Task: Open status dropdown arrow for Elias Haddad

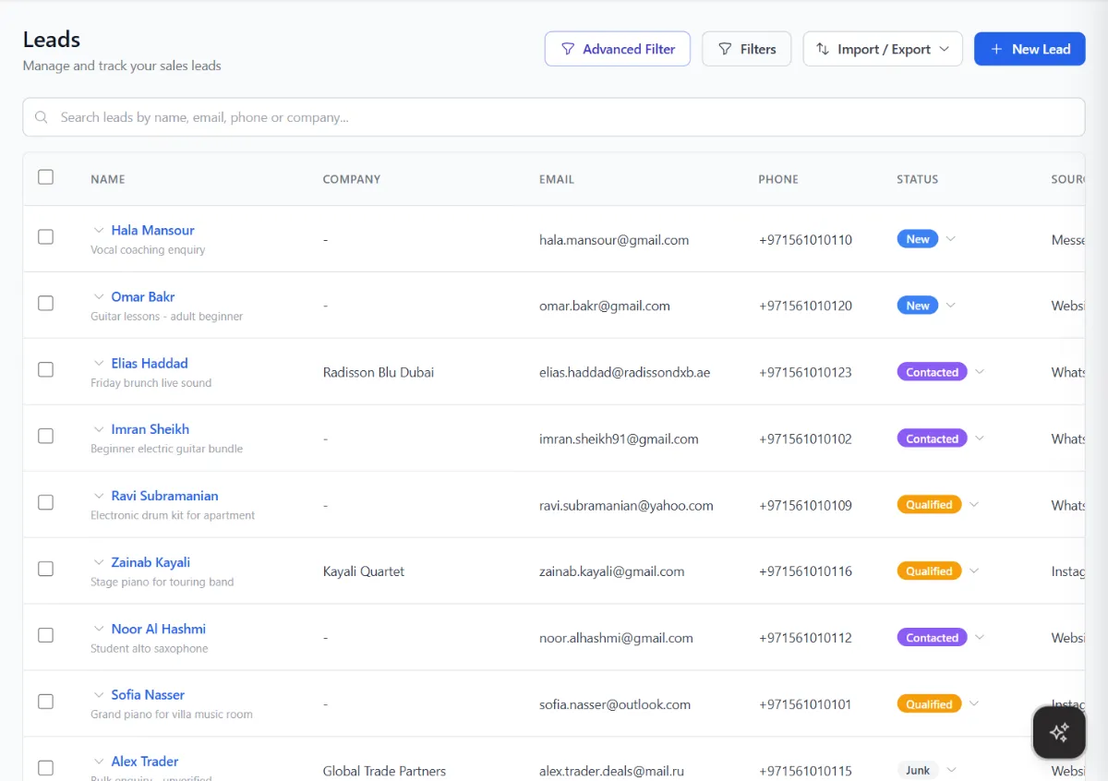Action: point(980,372)
